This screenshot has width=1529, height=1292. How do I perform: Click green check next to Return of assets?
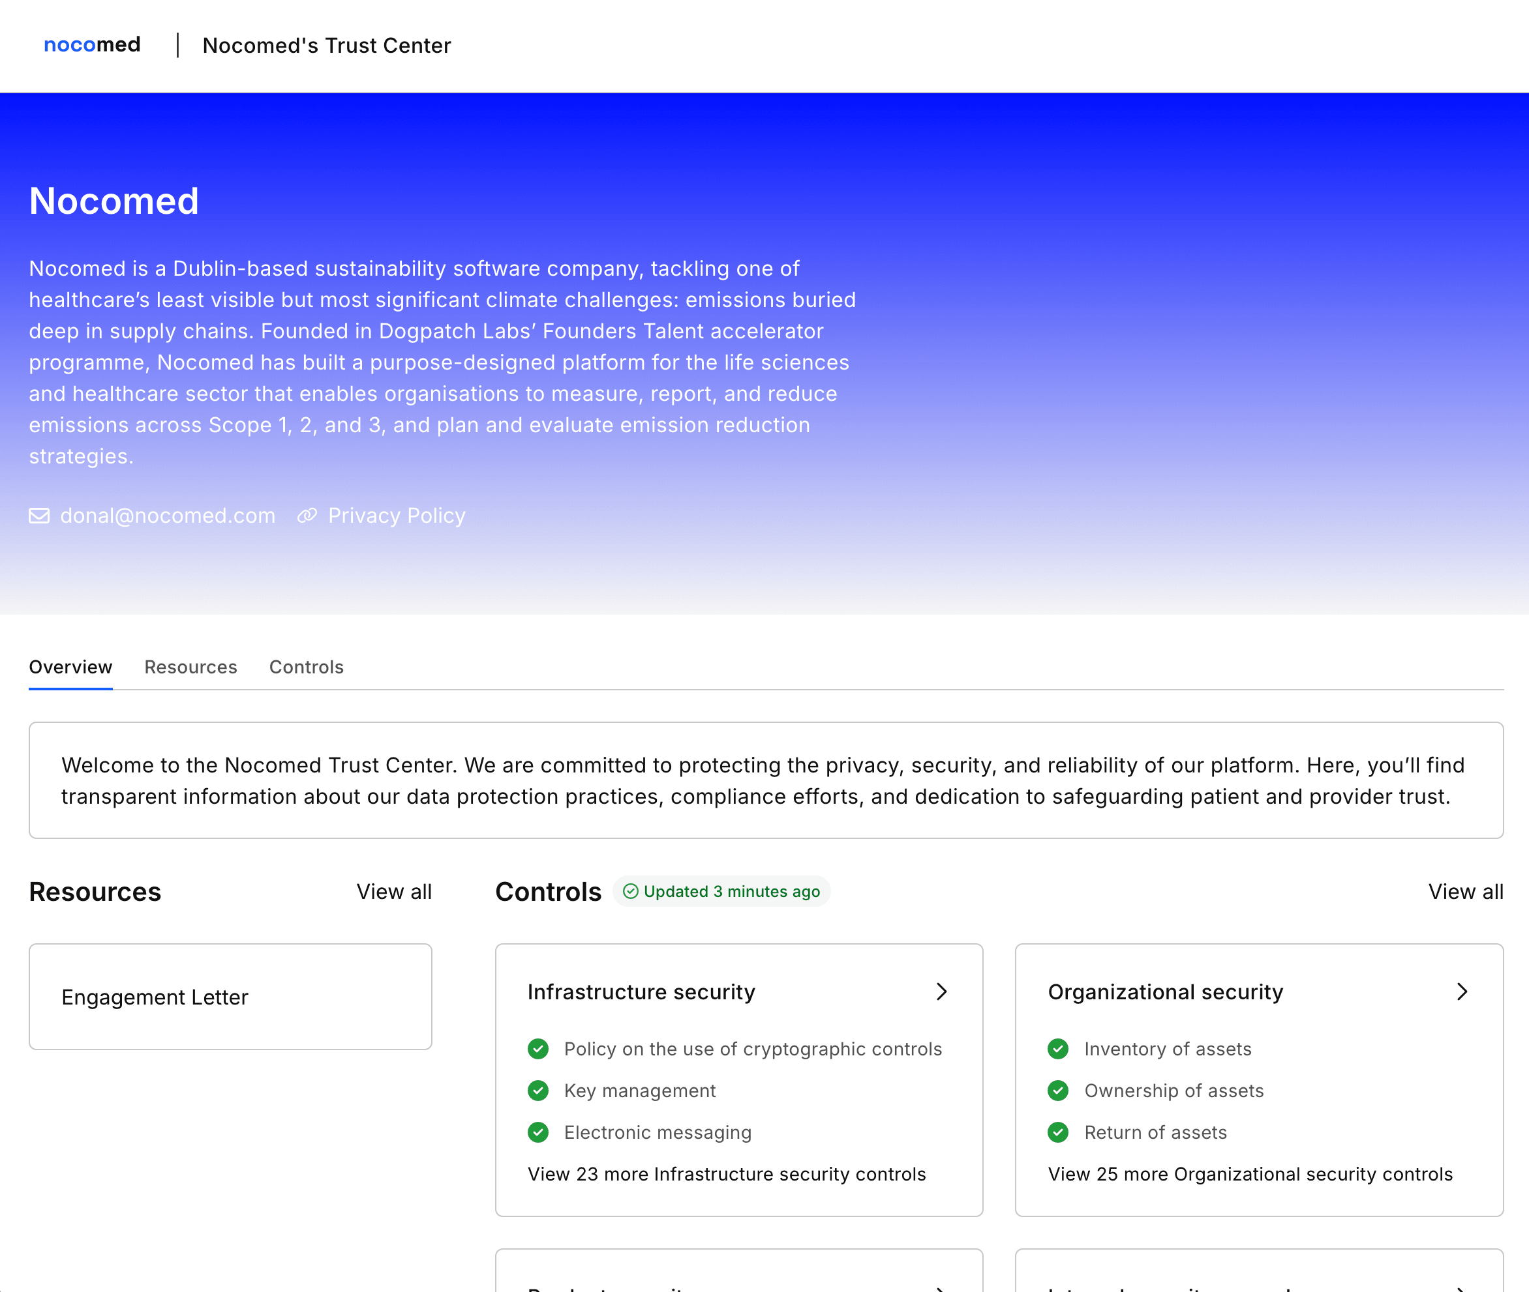pyautogui.click(x=1057, y=1132)
